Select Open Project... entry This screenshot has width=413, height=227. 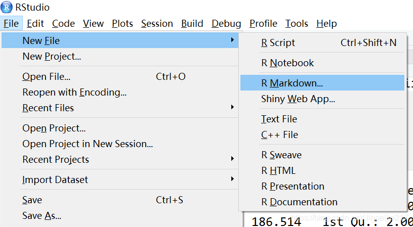coord(120,128)
